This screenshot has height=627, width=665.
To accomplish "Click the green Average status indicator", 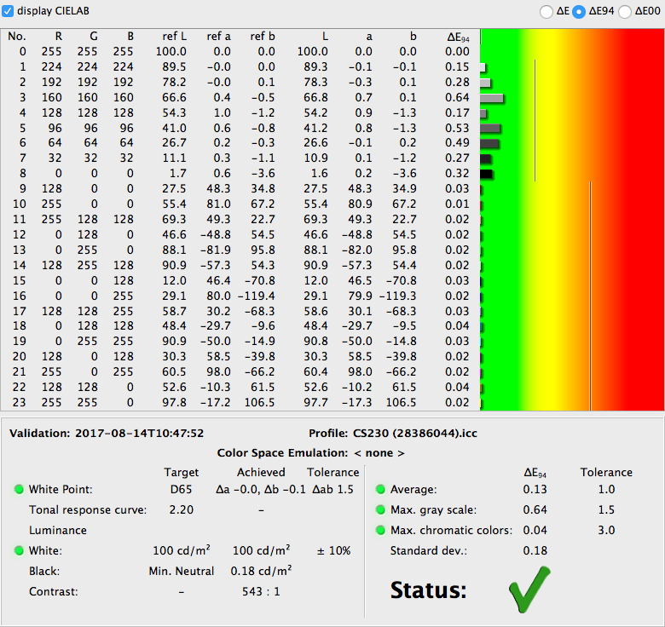I will pos(380,489).
